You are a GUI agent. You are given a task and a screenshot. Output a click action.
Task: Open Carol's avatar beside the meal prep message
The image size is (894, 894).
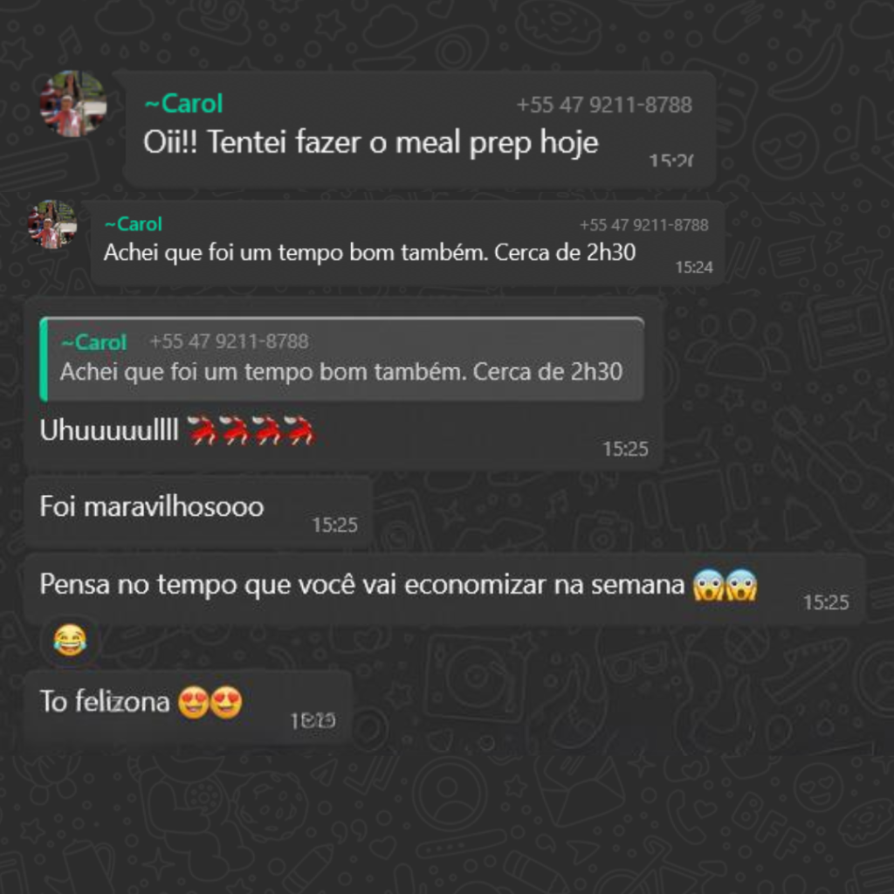point(73,104)
